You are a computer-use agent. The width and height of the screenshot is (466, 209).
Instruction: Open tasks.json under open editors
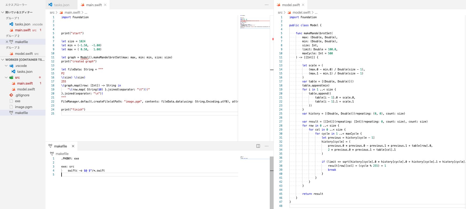pos(23,24)
